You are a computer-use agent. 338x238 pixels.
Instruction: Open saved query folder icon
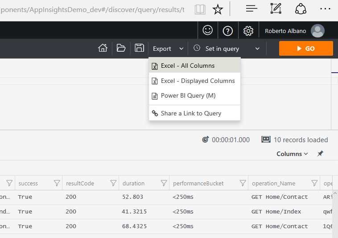121,48
